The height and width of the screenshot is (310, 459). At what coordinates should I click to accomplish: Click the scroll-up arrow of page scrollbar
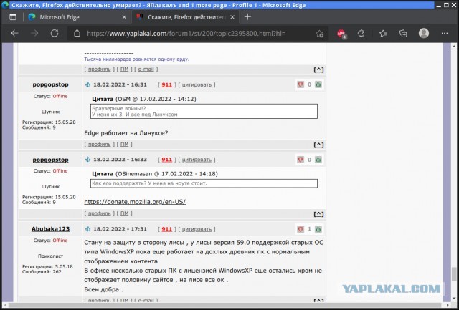tap(454, 46)
